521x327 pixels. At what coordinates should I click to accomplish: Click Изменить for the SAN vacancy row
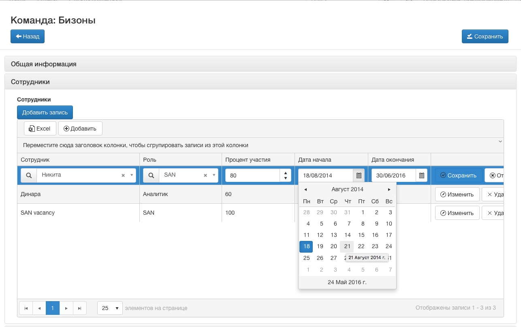(457, 213)
